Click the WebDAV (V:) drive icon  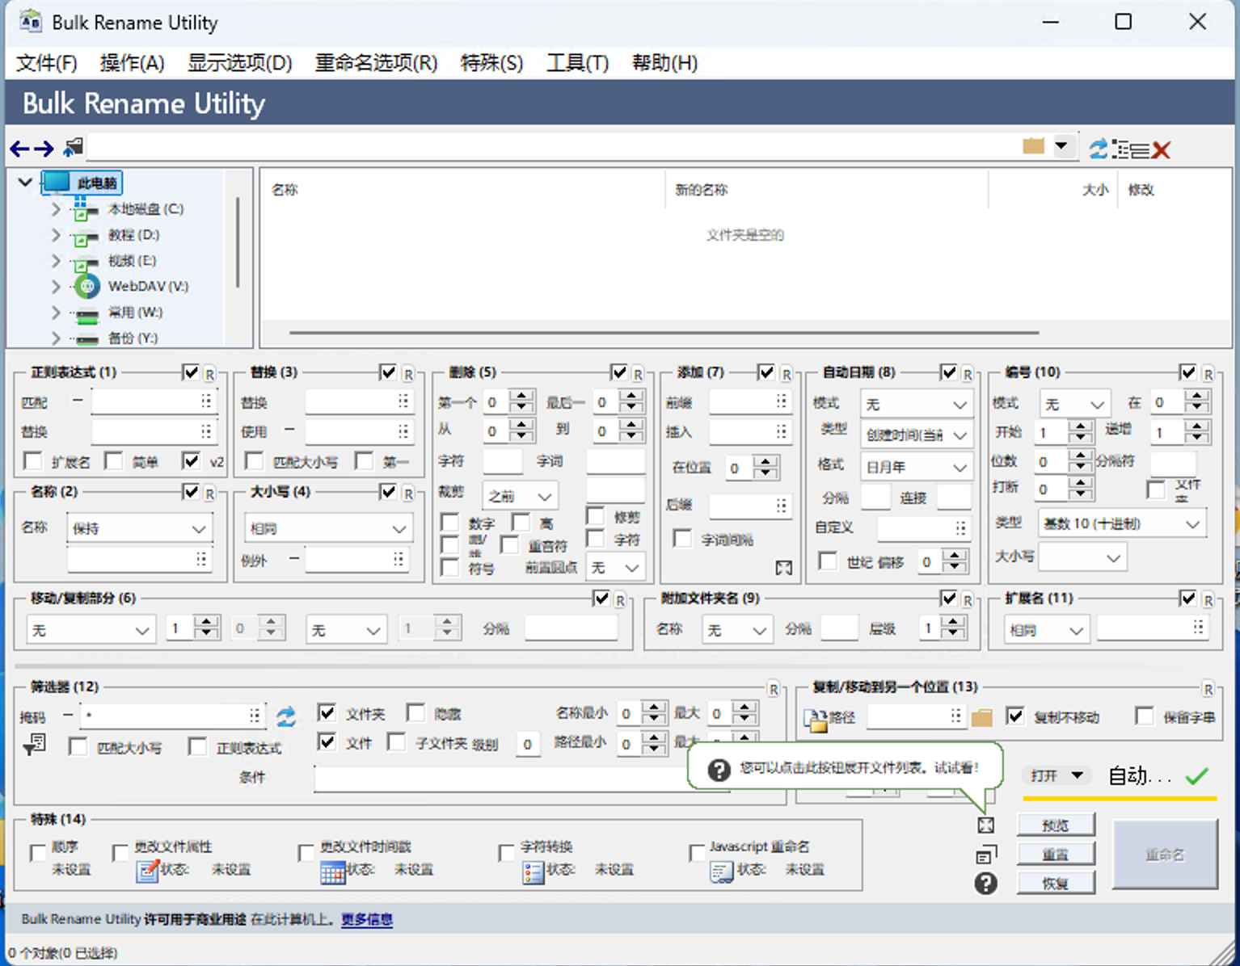[x=86, y=286]
